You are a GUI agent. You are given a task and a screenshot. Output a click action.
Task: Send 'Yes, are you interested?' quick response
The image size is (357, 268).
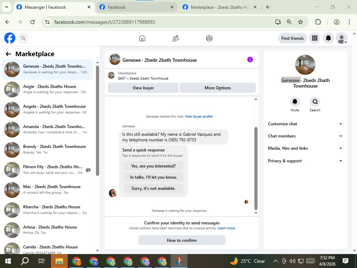[x=154, y=166]
